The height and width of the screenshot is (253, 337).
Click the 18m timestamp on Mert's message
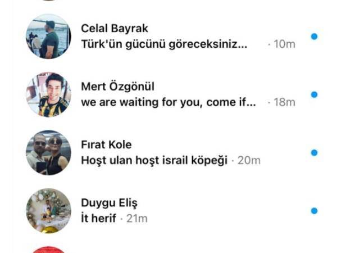(284, 102)
